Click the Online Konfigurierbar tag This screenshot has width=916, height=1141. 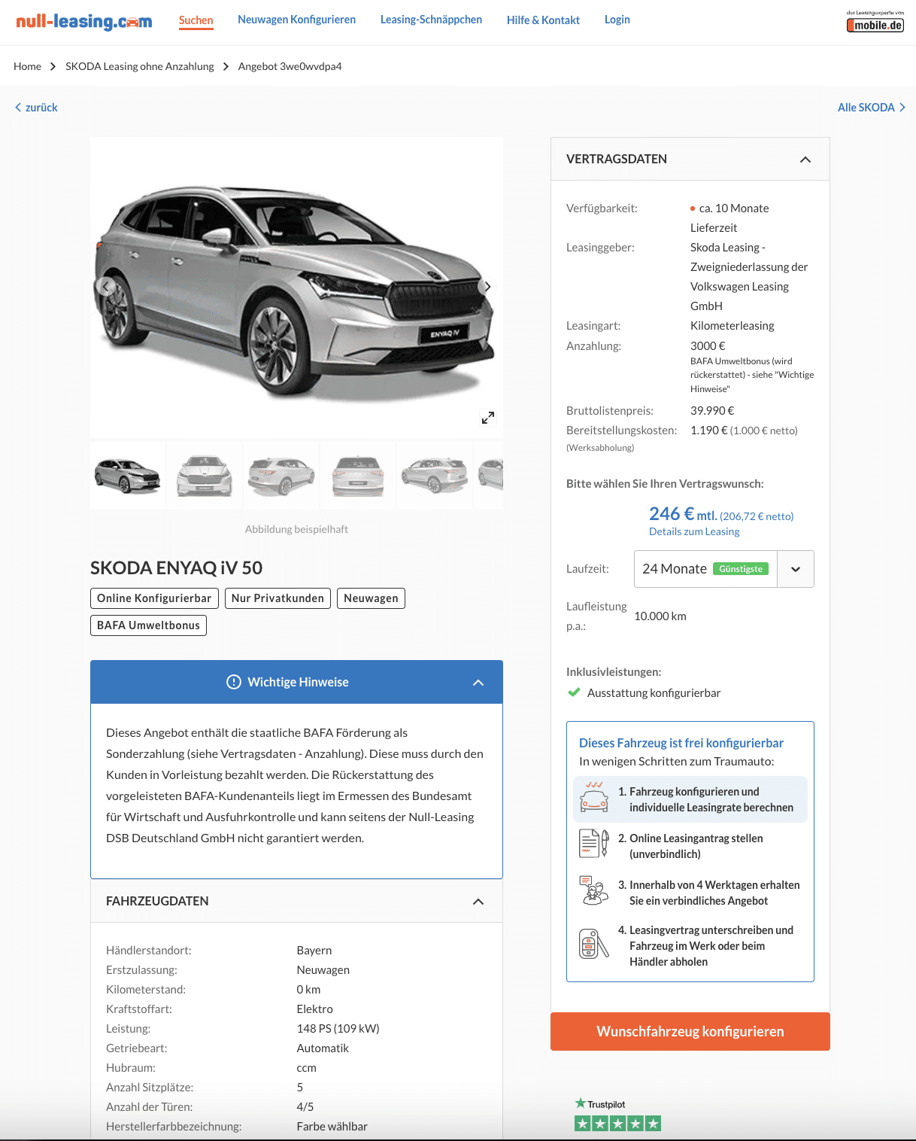click(x=154, y=598)
